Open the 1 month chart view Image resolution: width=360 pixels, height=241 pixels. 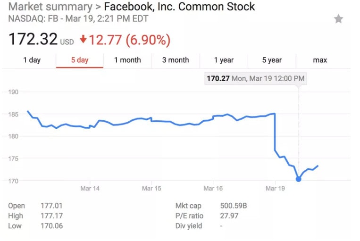pyautogui.click(x=127, y=60)
